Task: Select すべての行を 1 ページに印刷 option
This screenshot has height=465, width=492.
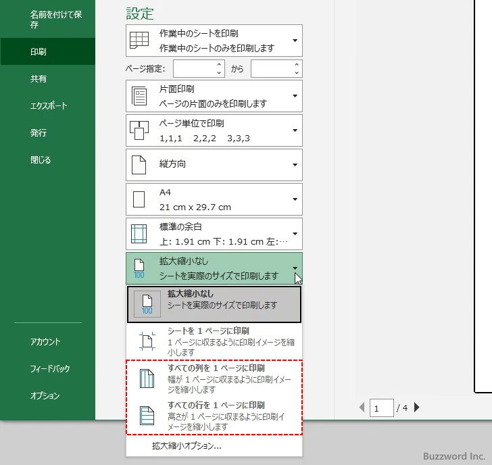Action: coord(214,416)
